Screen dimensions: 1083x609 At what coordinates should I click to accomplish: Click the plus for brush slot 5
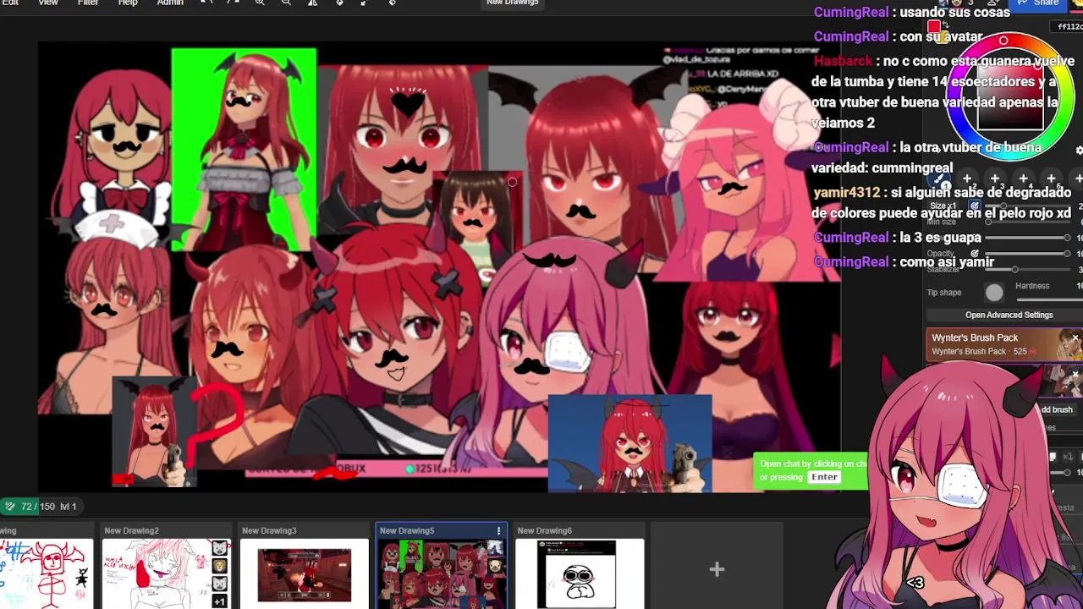tap(1051, 178)
